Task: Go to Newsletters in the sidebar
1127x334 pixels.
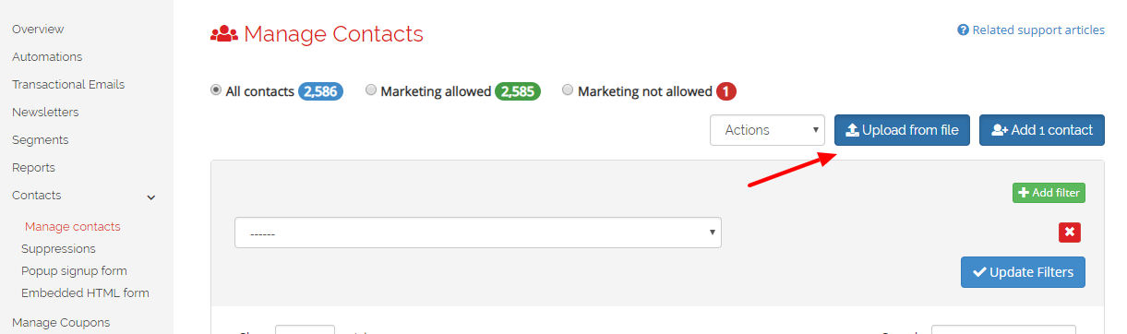Action: point(45,112)
